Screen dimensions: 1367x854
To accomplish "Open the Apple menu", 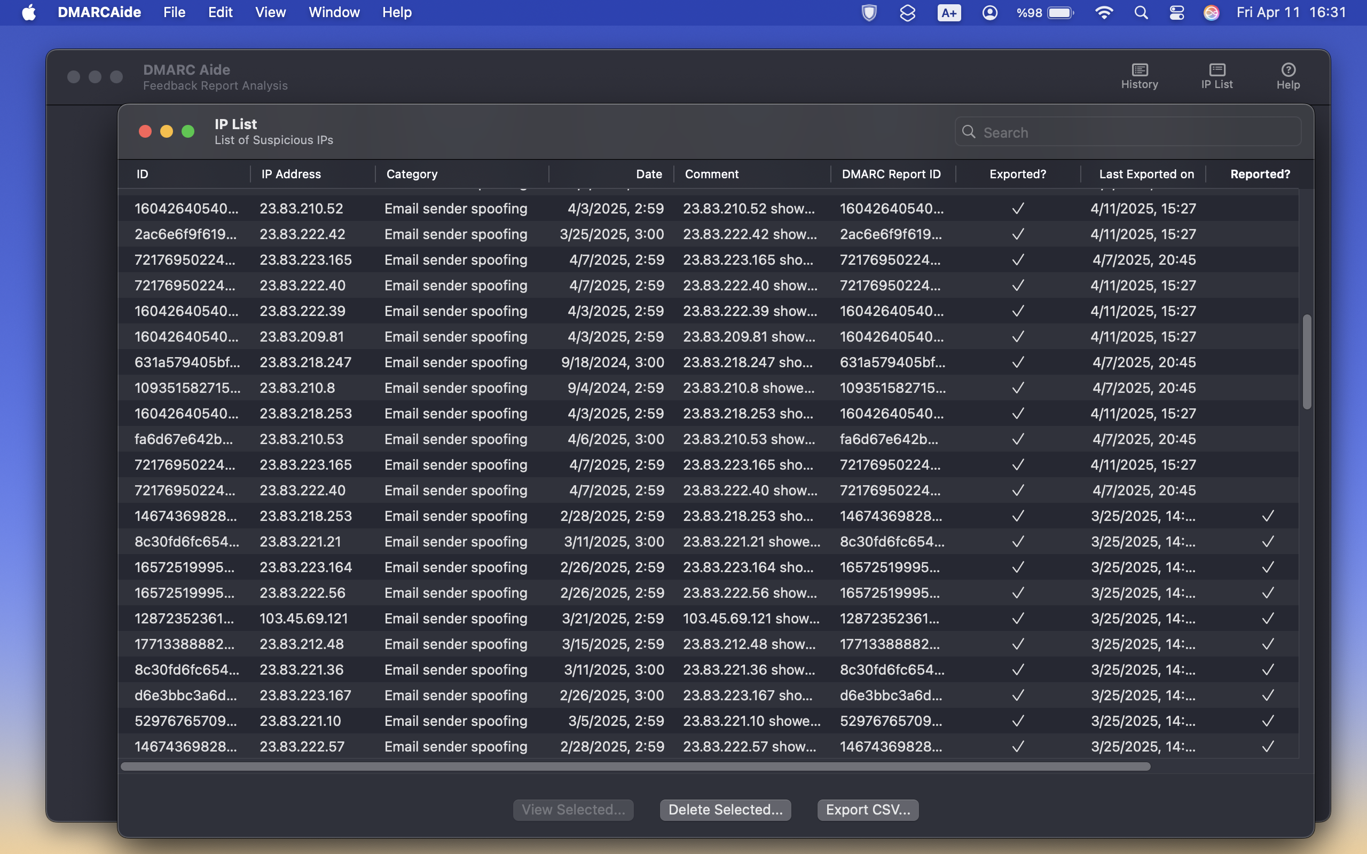I will pyautogui.click(x=29, y=12).
